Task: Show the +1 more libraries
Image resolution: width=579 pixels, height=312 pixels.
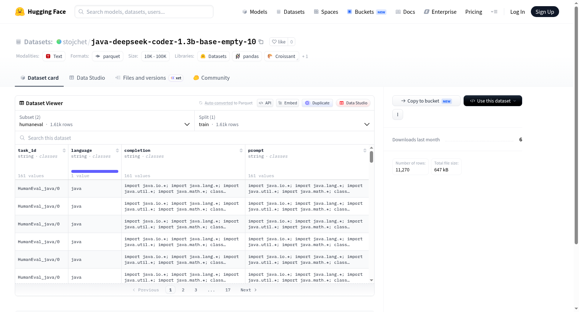Action: click(x=305, y=56)
